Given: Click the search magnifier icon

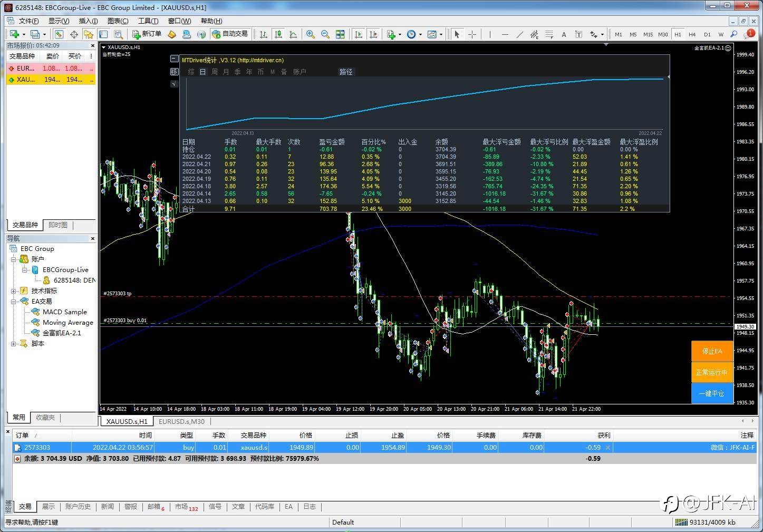Looking at the screenshot, I should tap(734, 34).
